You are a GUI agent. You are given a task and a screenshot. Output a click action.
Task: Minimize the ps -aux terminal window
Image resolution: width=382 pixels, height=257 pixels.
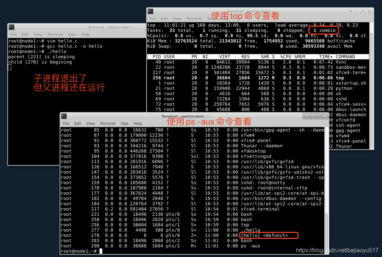[x=313, y=116]
